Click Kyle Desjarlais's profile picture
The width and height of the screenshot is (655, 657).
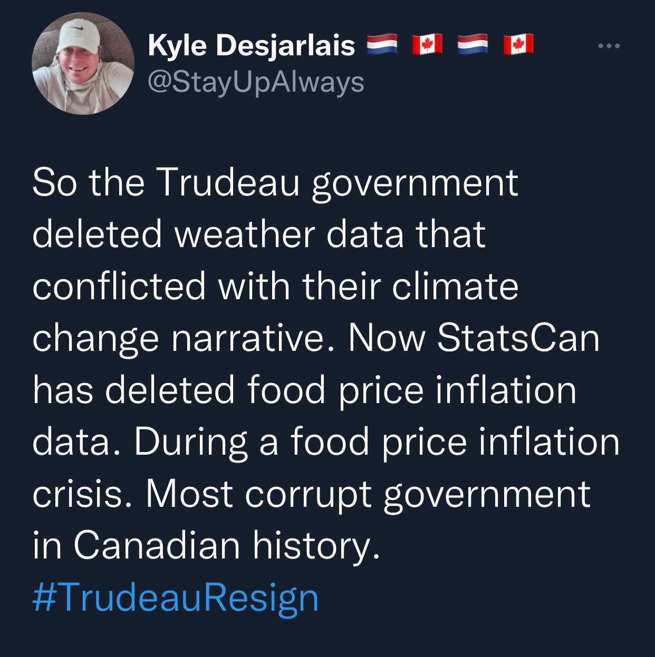83,63
